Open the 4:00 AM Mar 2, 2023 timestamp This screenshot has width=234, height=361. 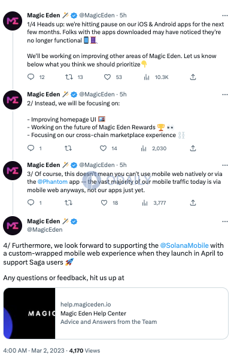(34, 351)
